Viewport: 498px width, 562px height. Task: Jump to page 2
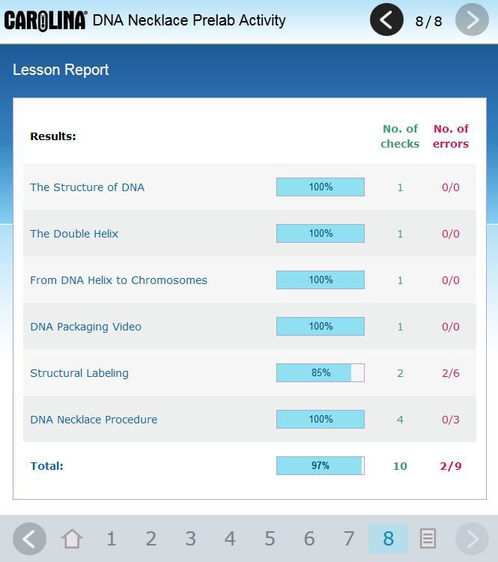151,539
